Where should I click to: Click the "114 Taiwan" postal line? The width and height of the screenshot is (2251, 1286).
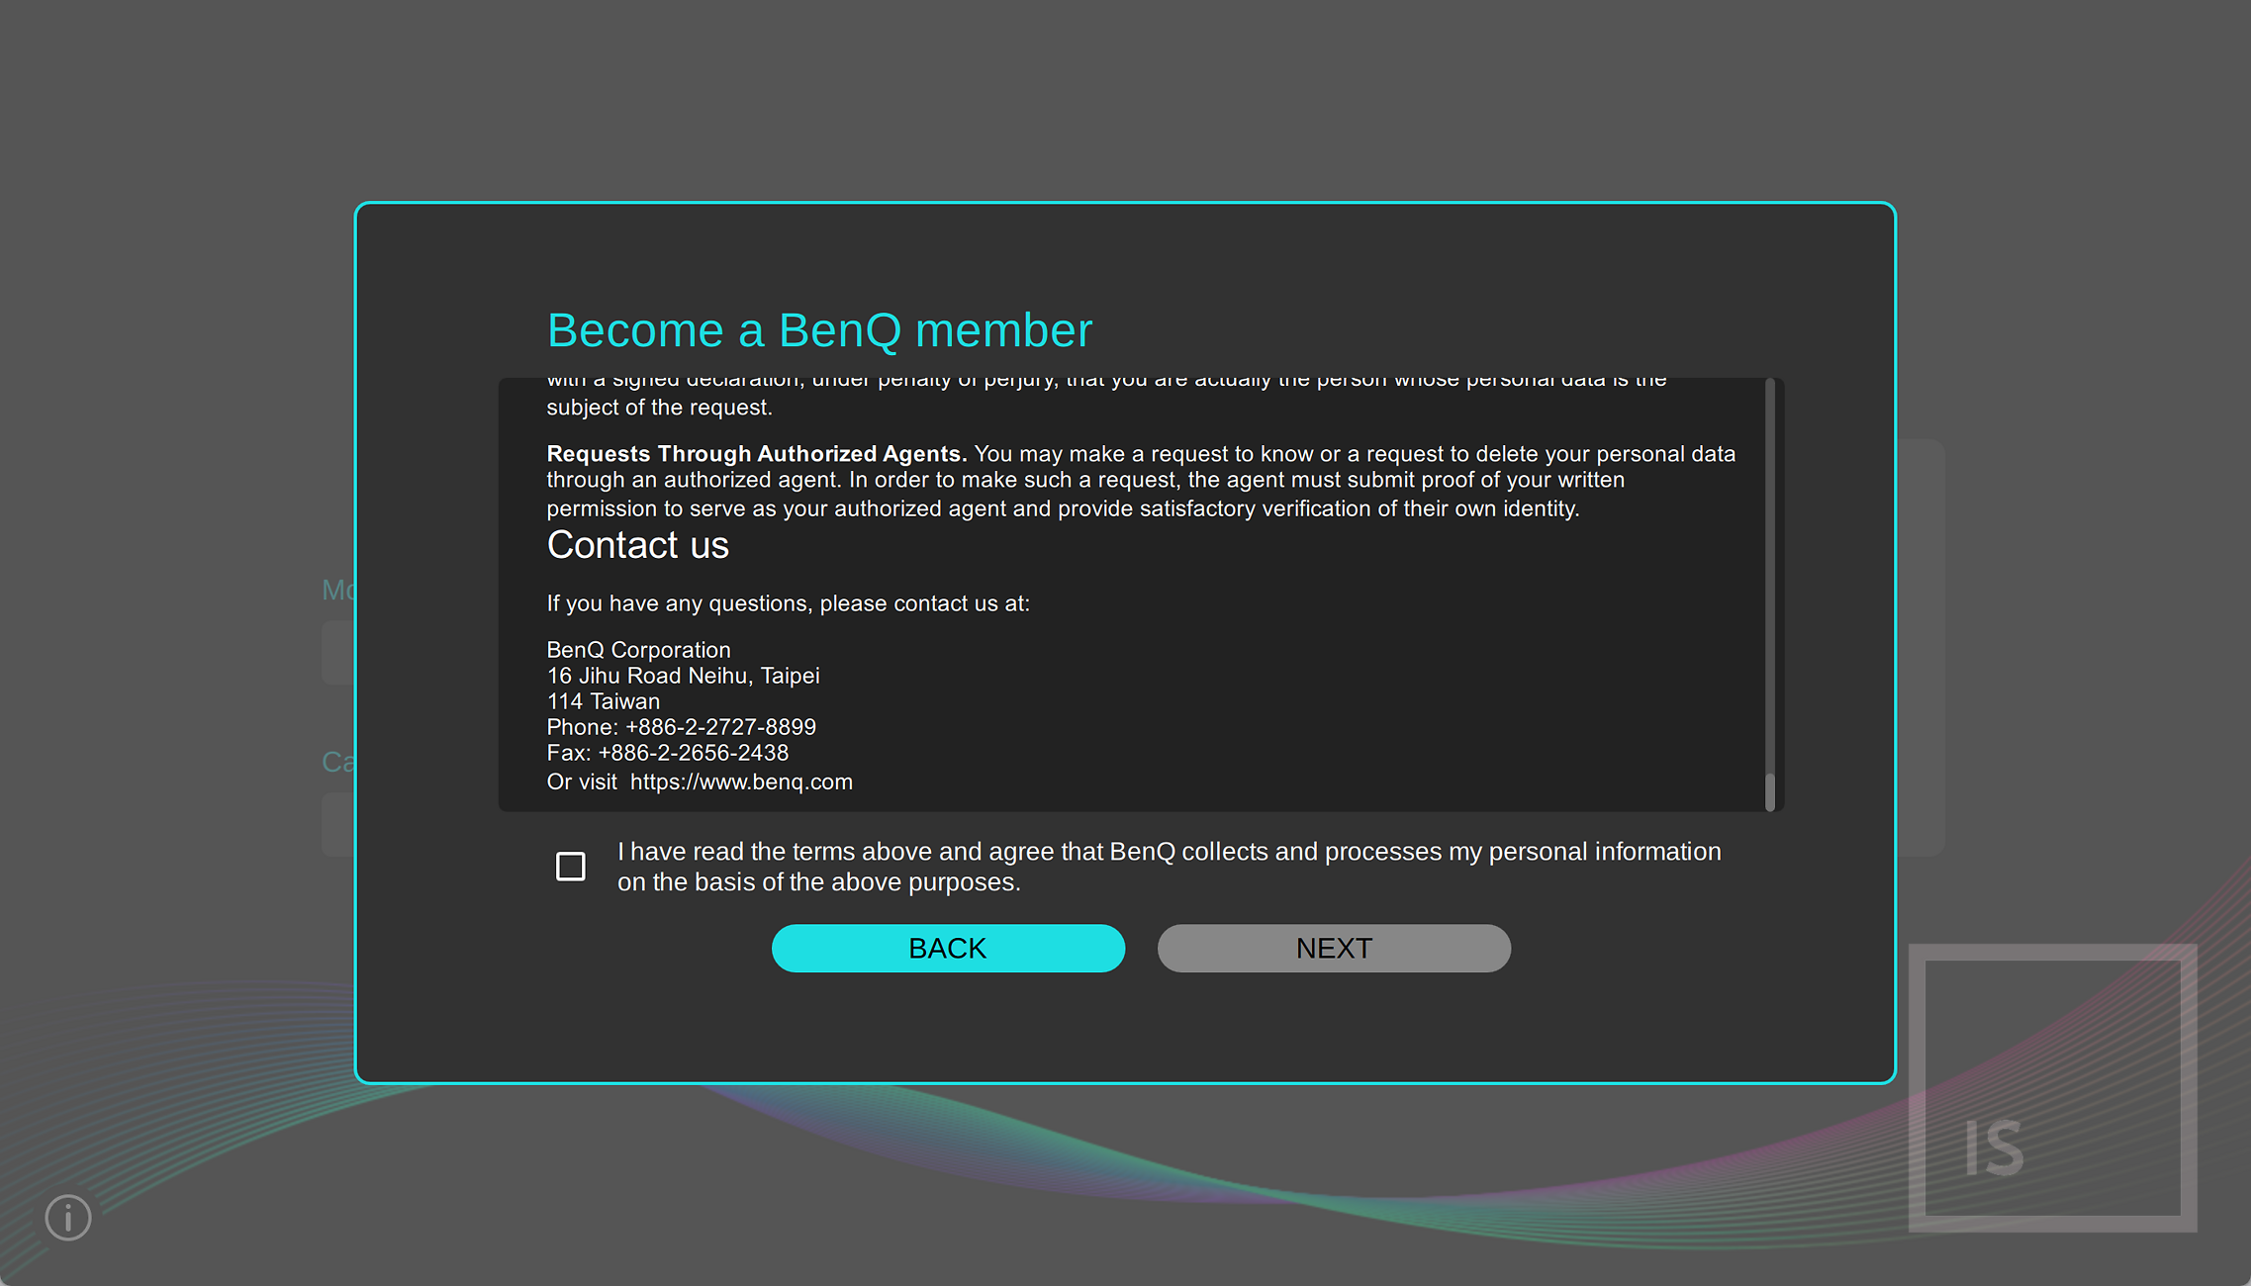coord(603,701)
